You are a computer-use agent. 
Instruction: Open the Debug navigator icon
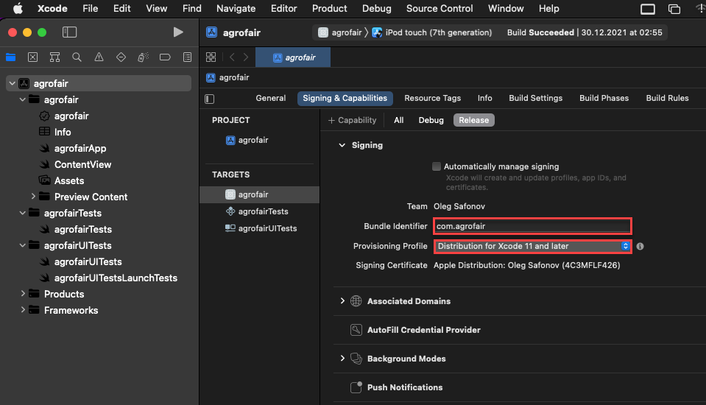pyautogui.click(x=143, y=57)
